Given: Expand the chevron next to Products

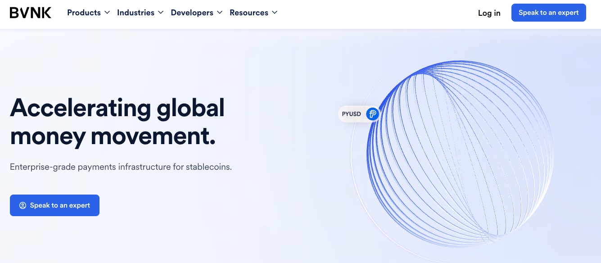Looking at the screenshot, I should point(107,13).
